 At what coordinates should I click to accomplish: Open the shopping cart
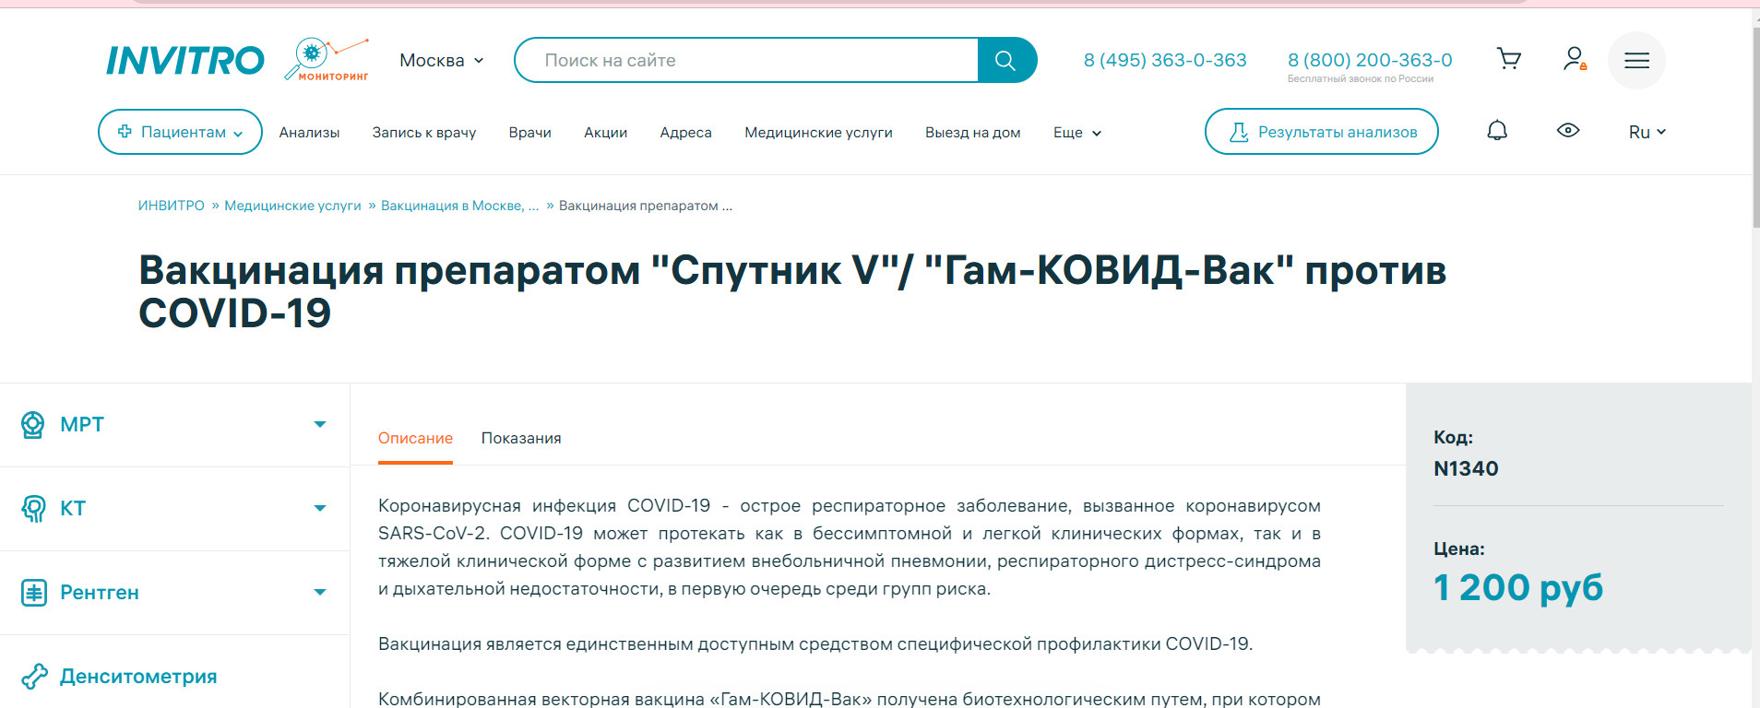click(x=1509, y=60)
